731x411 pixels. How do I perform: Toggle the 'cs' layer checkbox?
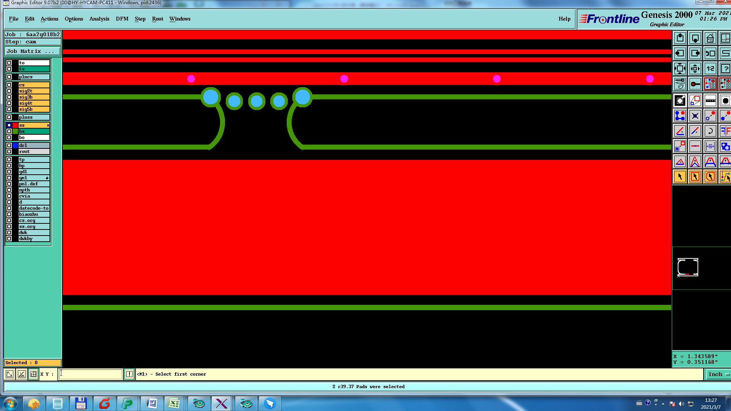click(x=9, y=85)
